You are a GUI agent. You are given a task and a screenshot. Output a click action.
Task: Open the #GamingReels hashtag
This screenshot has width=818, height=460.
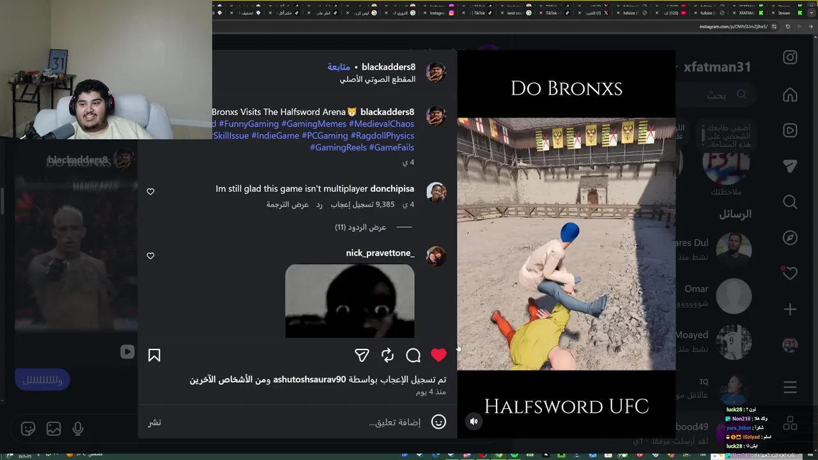pos(338,148)
